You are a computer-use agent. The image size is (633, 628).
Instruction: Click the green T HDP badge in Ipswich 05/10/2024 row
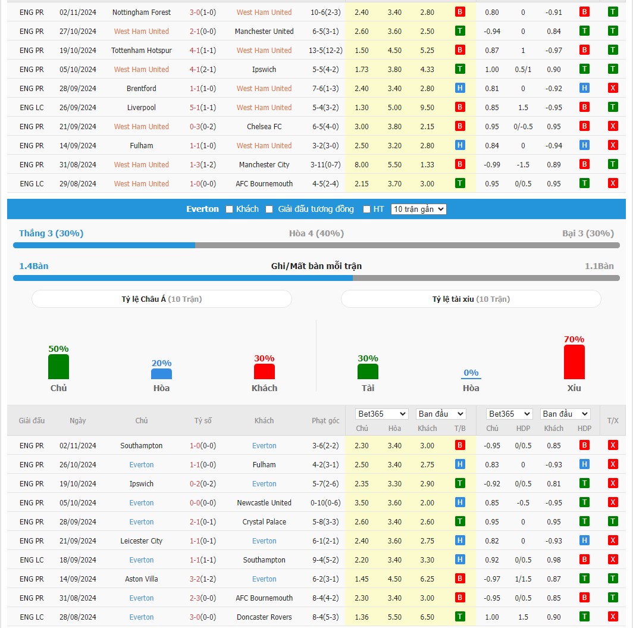(584, 69)
